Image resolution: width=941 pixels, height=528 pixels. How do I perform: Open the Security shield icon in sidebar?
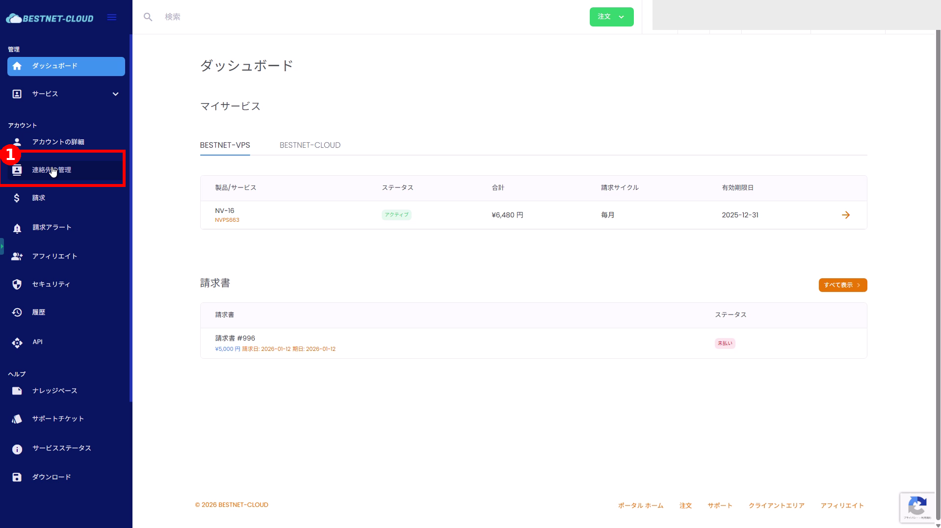click(17, 285)
